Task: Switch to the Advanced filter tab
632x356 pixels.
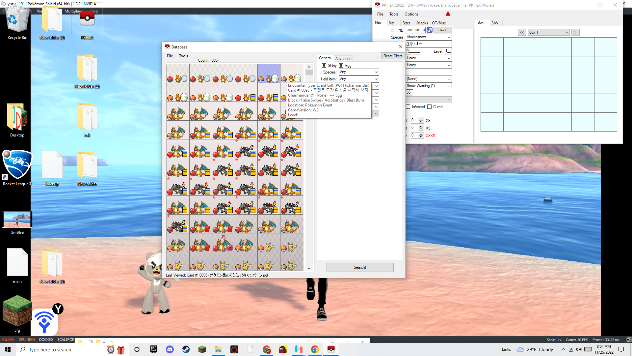Action: 343,58
